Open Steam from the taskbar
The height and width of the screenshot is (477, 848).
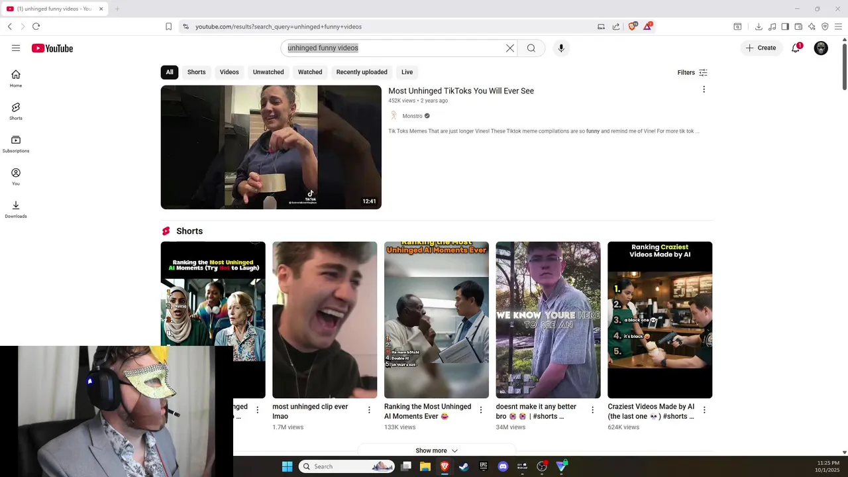coord(464,466)
